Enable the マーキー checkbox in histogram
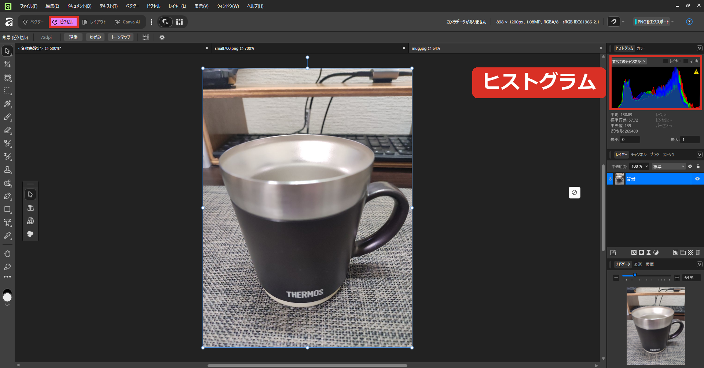 [686, 61]
